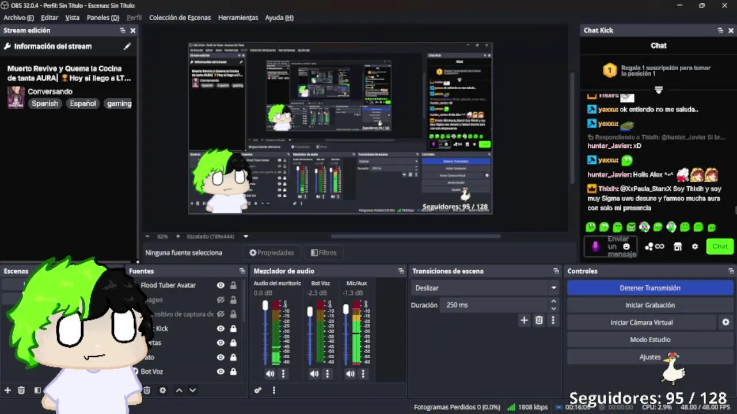Image resolution: width=737 pixels, height=414 pixels.
Task: Open source properties gear in Fuentes toolbar
Action: [162, 390]
